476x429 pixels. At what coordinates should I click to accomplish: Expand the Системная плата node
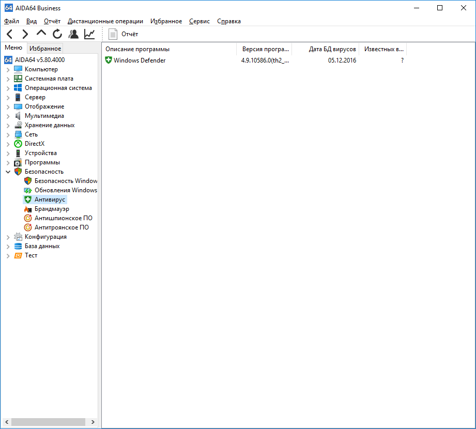8,79
